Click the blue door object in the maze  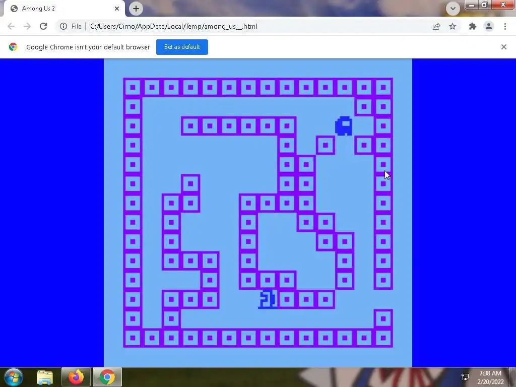[268, 299]
